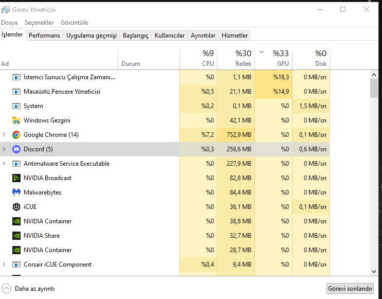This screenshot has width=382, height=299.
Task: Select the Malwarebytes icon in list
Action: 16,192
